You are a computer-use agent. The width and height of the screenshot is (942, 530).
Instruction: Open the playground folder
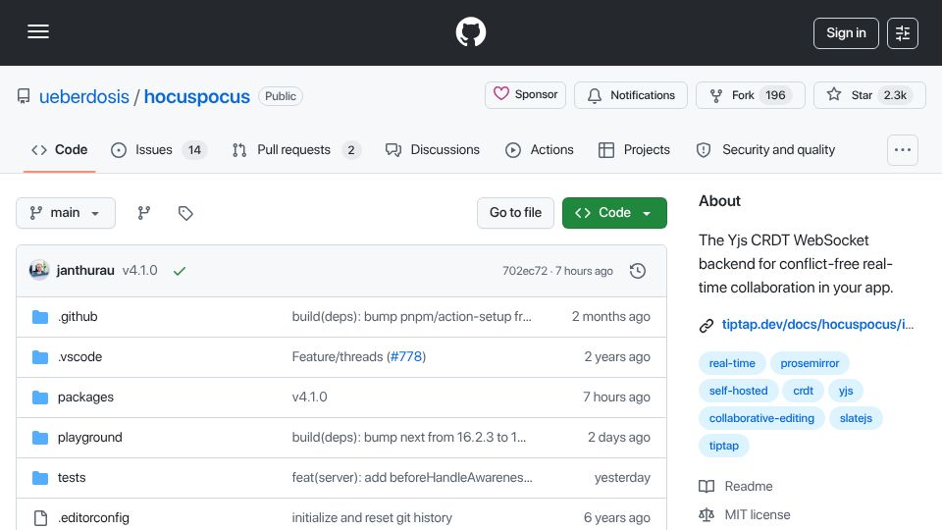(89, 438)
